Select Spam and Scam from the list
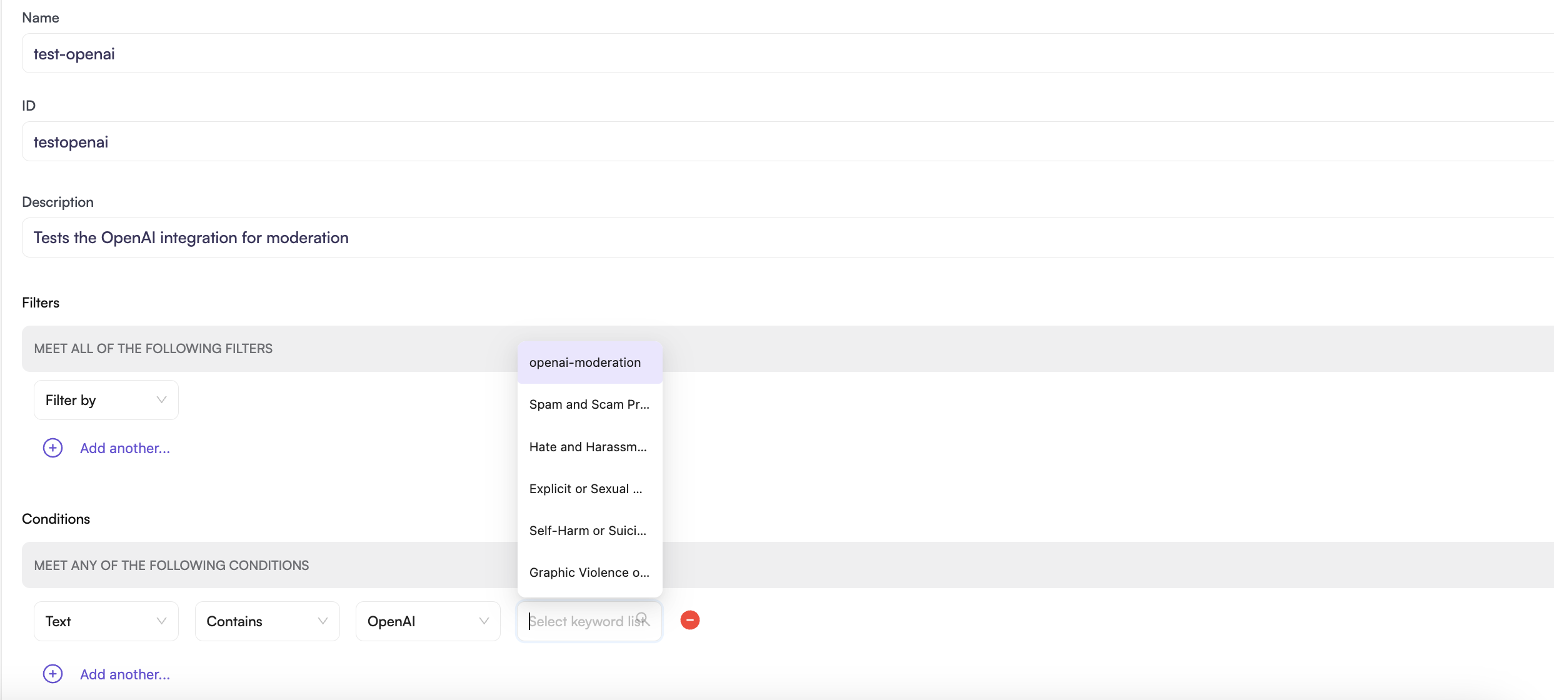This screenshot has height=700, width=1554. point(588,404)
